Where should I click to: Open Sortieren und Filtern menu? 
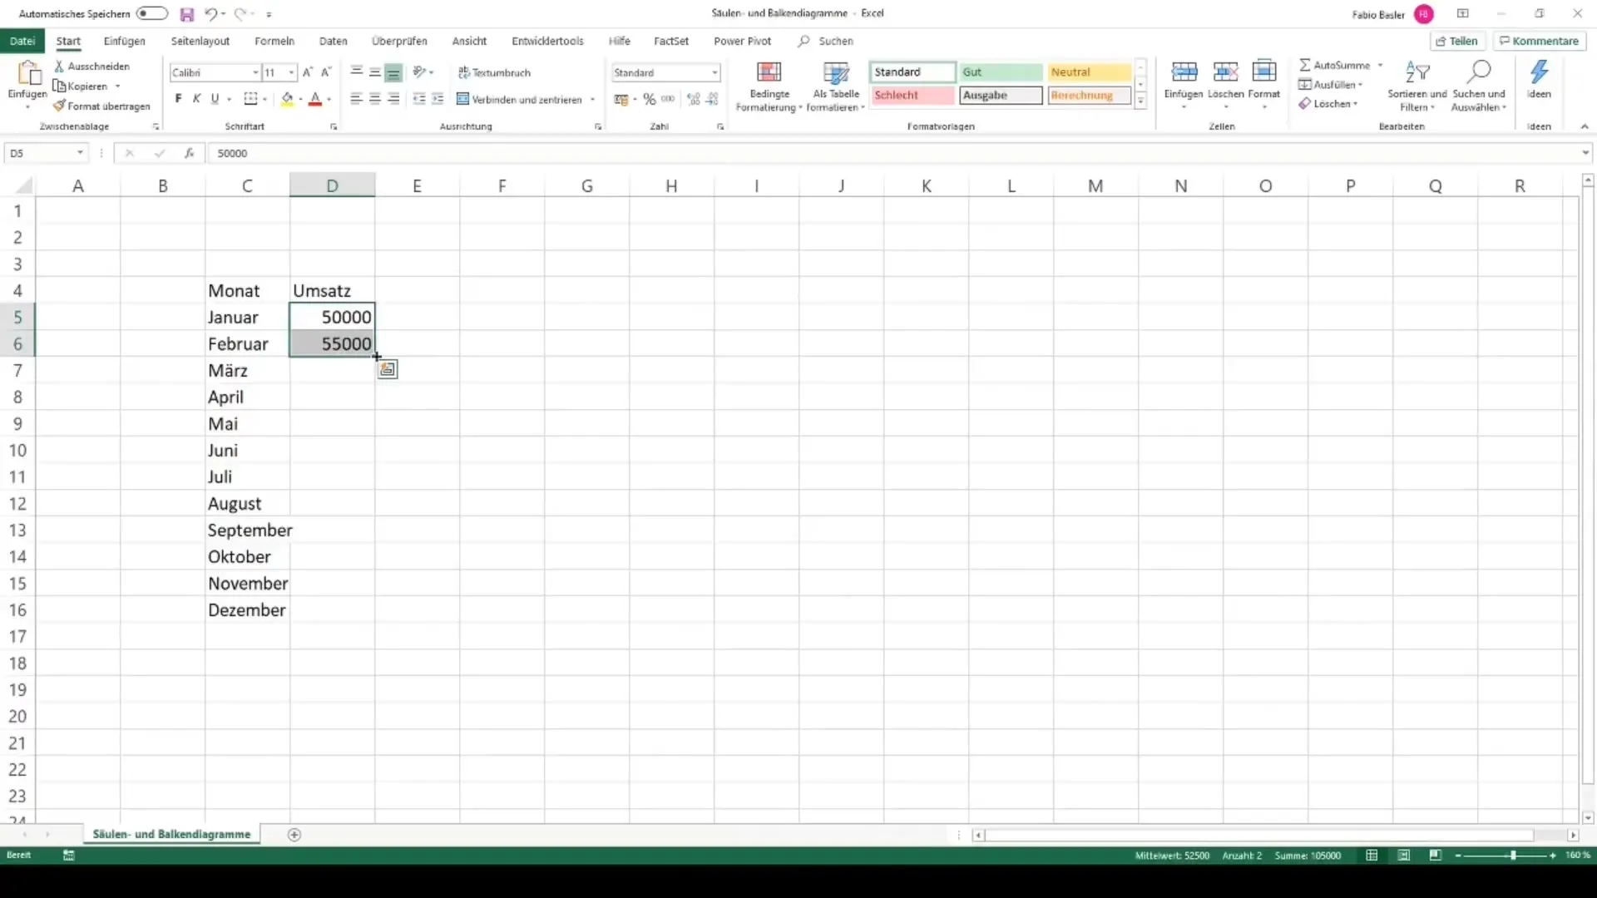coord(1417,86)
